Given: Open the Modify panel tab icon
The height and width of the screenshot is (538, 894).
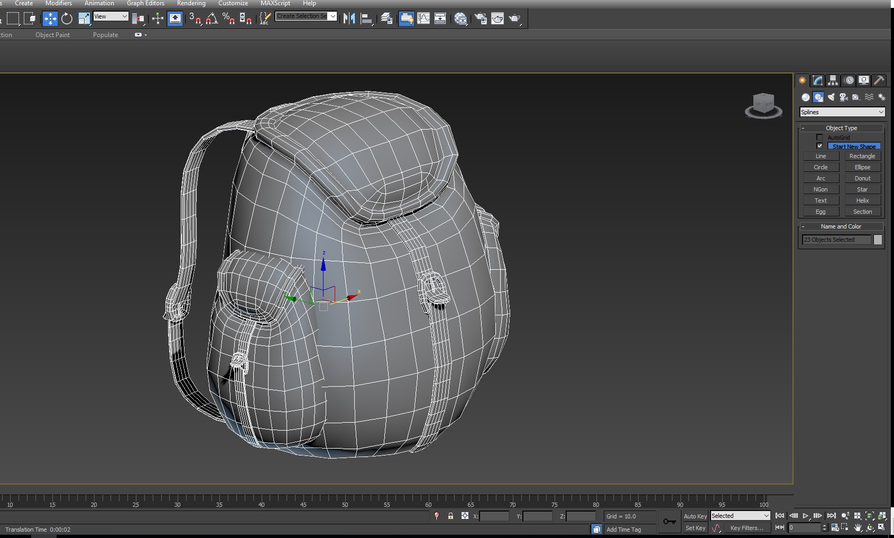Looking at the screenshot, I should pos(818,80).
